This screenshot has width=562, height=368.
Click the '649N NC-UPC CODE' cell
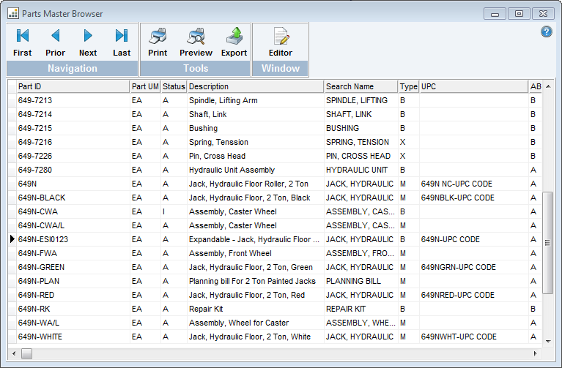coord(456,184)
